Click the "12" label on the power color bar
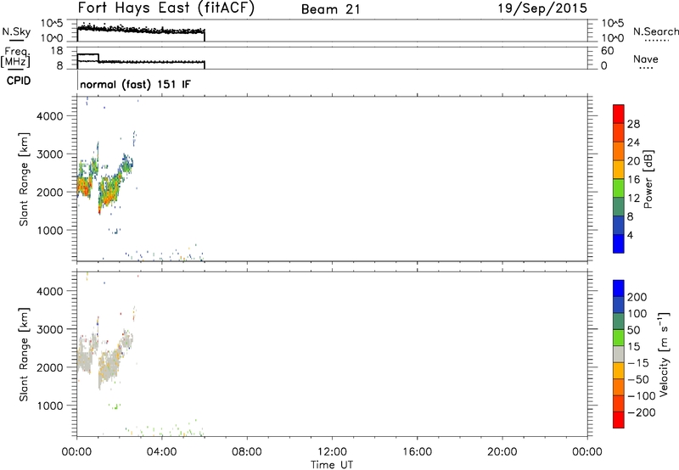 pyautogui.click(x=633, y=199)
